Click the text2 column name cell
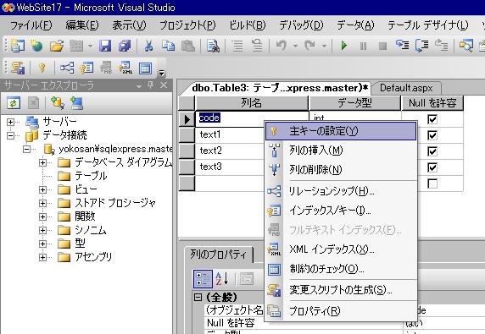Screen dimensions: 485x334 click(229, 151)
